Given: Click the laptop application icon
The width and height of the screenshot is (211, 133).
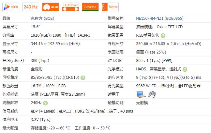Looking at the screenshot, I should (141, 94).
